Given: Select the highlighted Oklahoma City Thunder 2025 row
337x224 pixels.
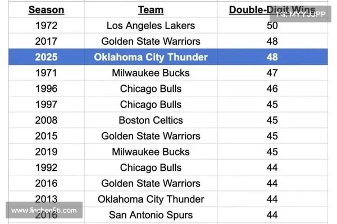Looking at the screenshot, I should click(168, 57).
